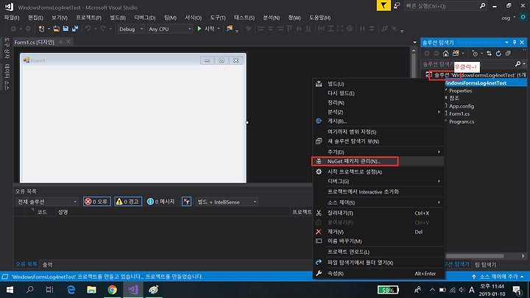Click the Solution Explorer horizontal scrollbar

(x=475, y=256)
